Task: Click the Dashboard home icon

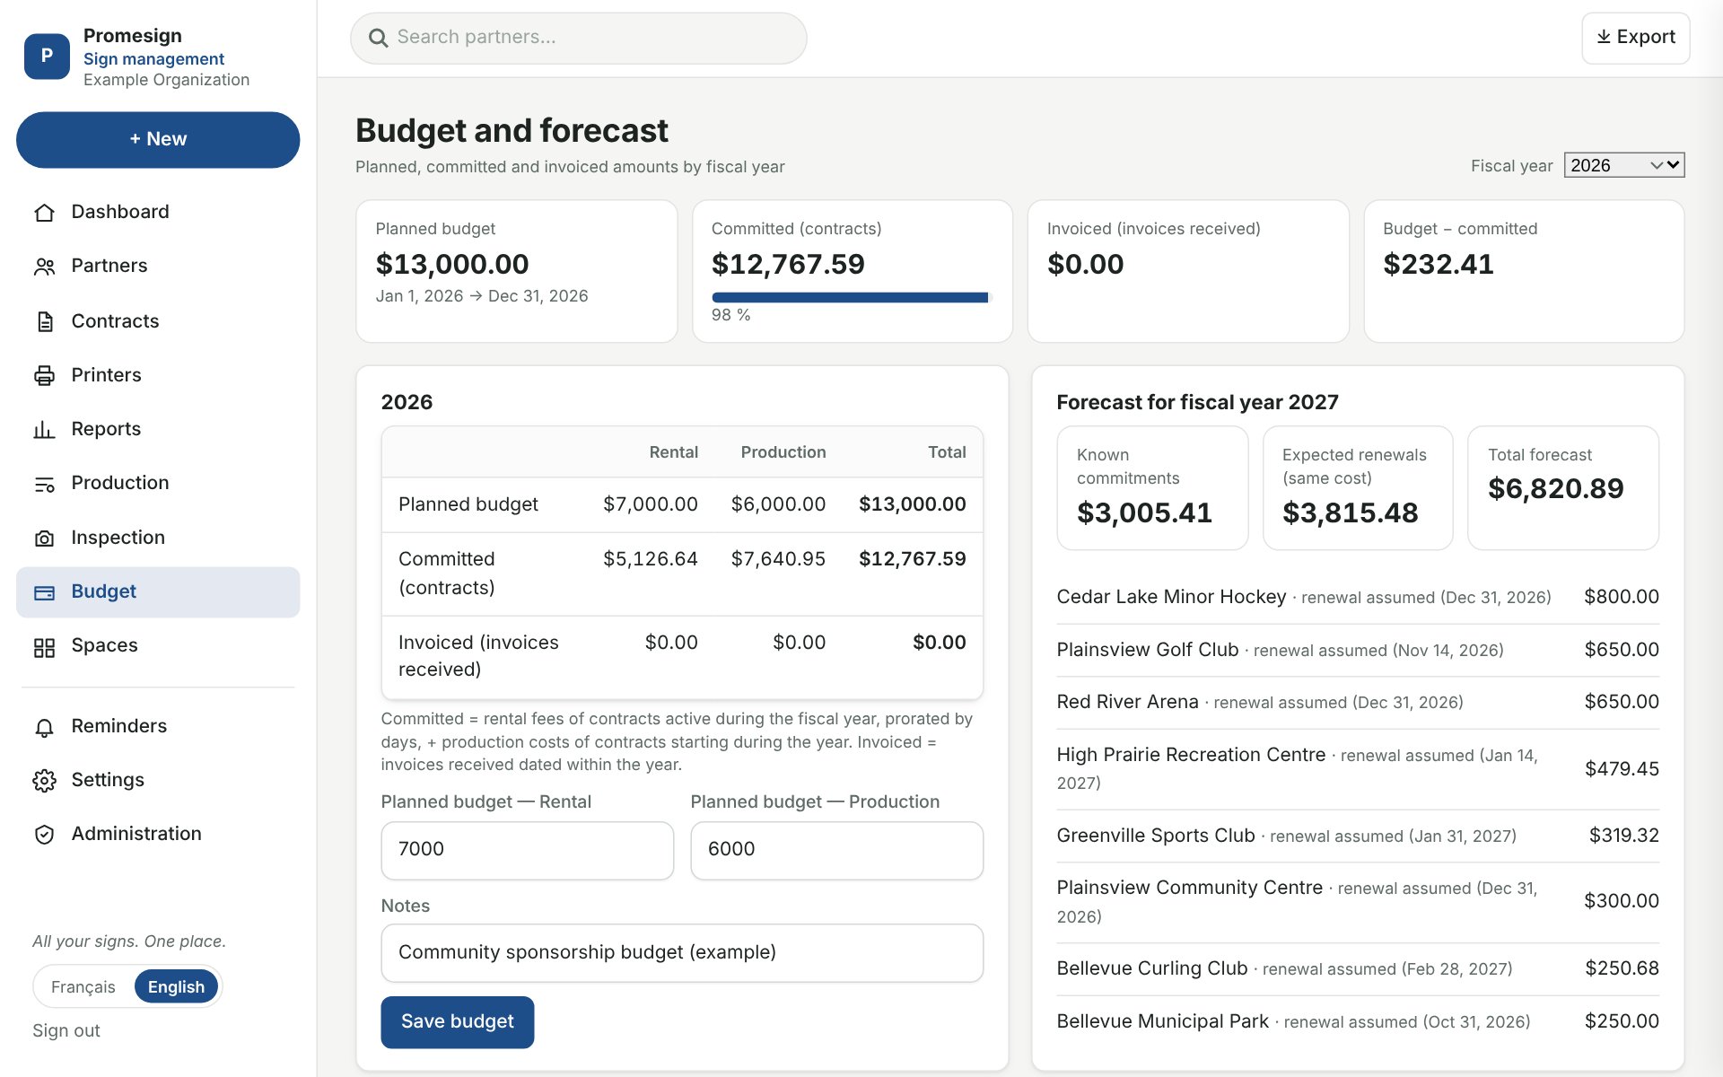Action: click(x=44, y=213)
